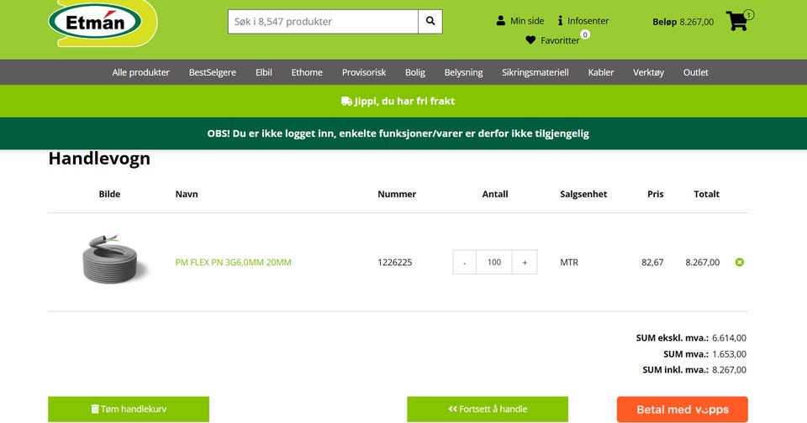Image resolution: width=807 pixels, height=423 pixels.
Task: Open the shopping cart icon
Action: pos(737,21)
